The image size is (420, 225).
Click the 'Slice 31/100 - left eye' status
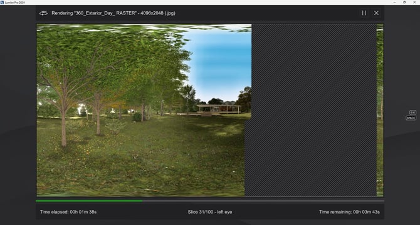210,212
